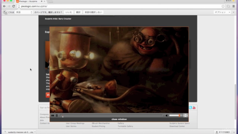Image resolution: width=238 pixels, height=134 pixels.
Task: Open the Jobs footer link
Action: point(42,120)
